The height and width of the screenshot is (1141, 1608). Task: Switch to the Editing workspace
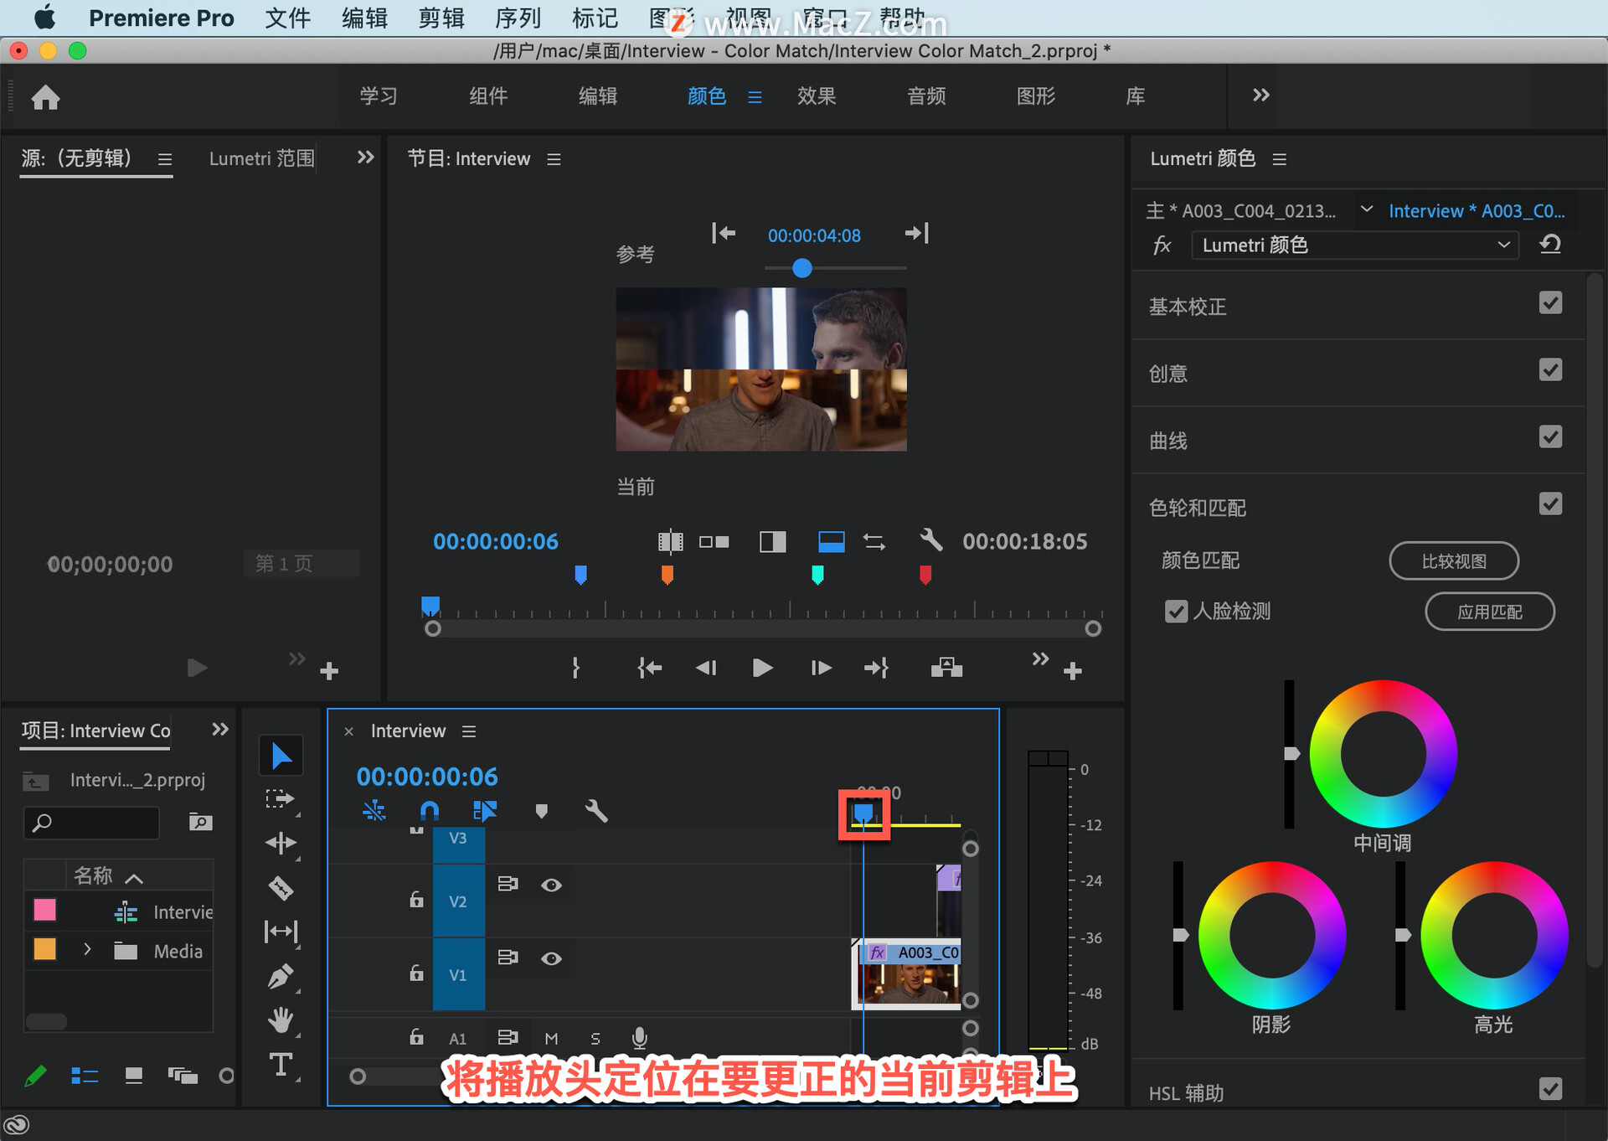coord(598,96)
